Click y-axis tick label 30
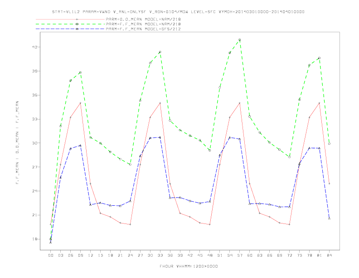The width and height of the screenshot is (359, 278). point(34,143)
